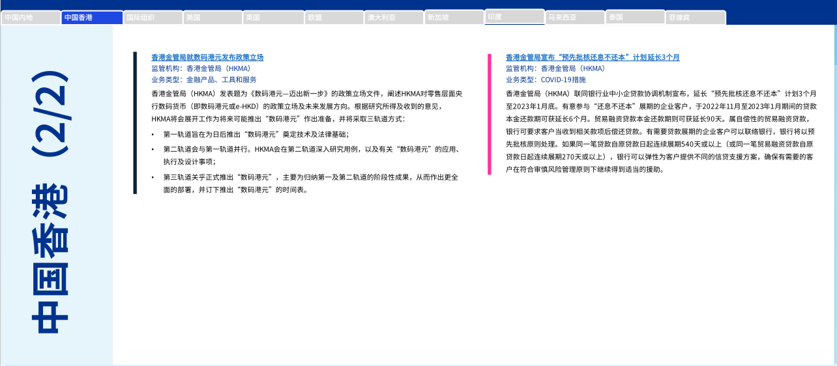Switch to the 欧盟 tab
Viewport: 837px width, 366px height.
click(x=334, y=18)
